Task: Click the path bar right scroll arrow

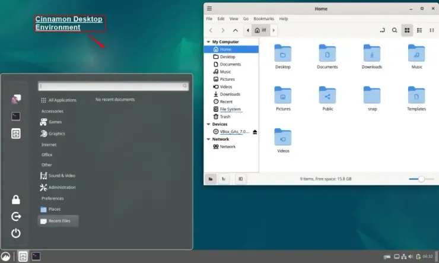Action: [x=273, y=30]
